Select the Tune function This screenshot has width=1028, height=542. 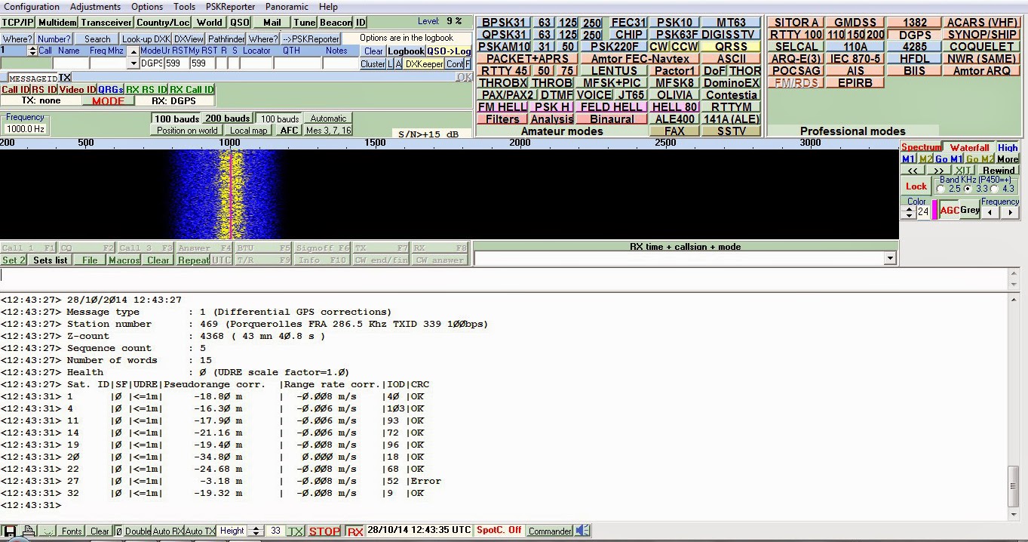pyautogui.click(x=303, y=22)
